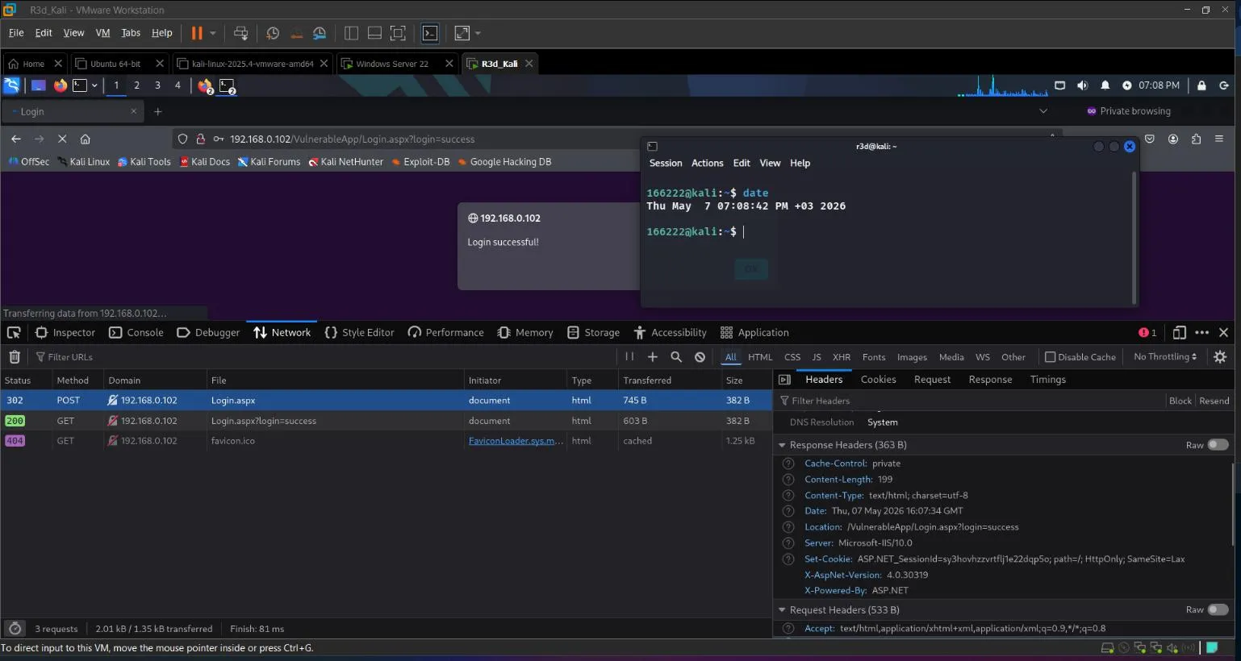Screen dimensions: 1241x661
Task: Open the terminal Session menu
Action: click(666, 163)
